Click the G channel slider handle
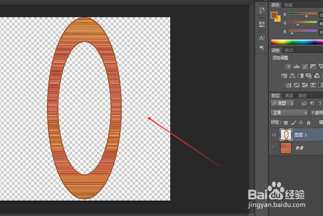Viewport: 323px width, 216px height. 298,25
